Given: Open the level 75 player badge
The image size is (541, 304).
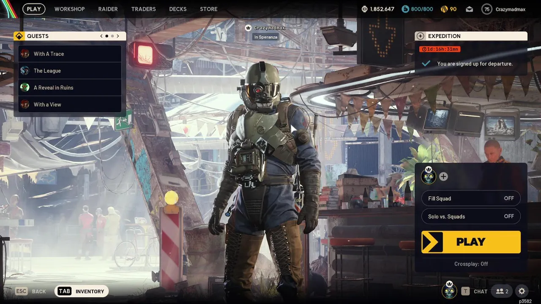Looking at the screenshot, I should 487,9.
